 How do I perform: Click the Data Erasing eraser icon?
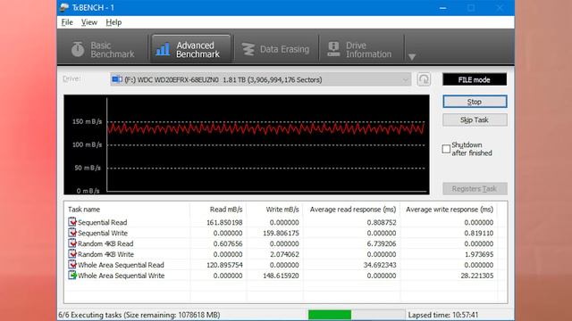tap(248, 50)
